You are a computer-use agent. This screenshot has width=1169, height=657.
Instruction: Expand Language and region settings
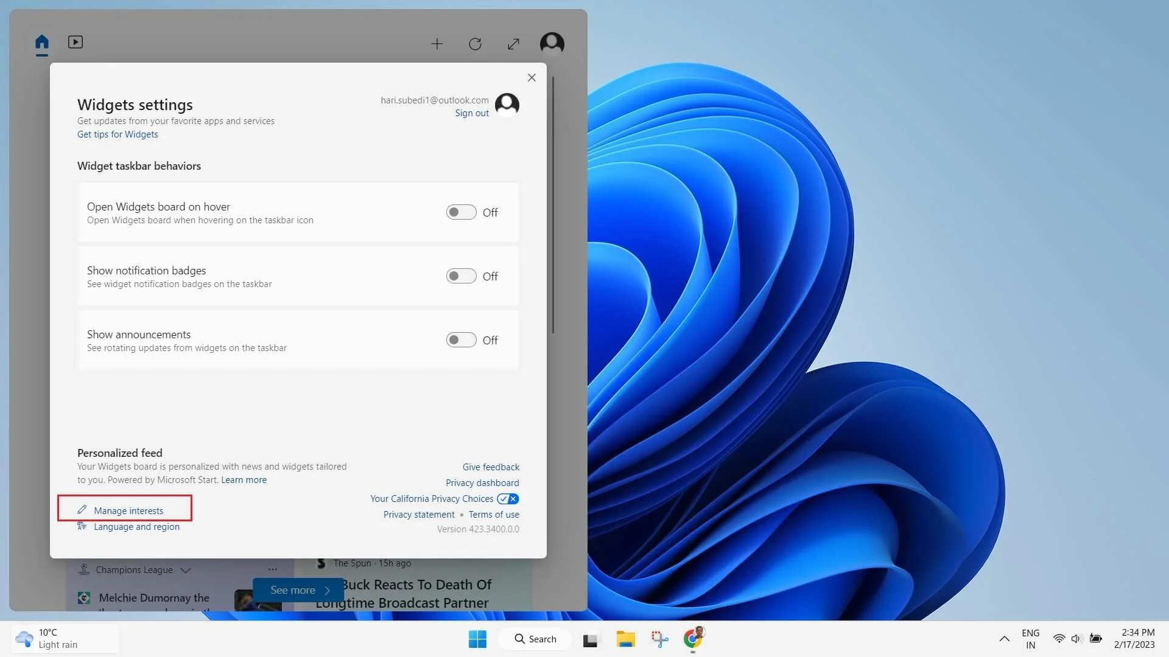click(136, 526)
